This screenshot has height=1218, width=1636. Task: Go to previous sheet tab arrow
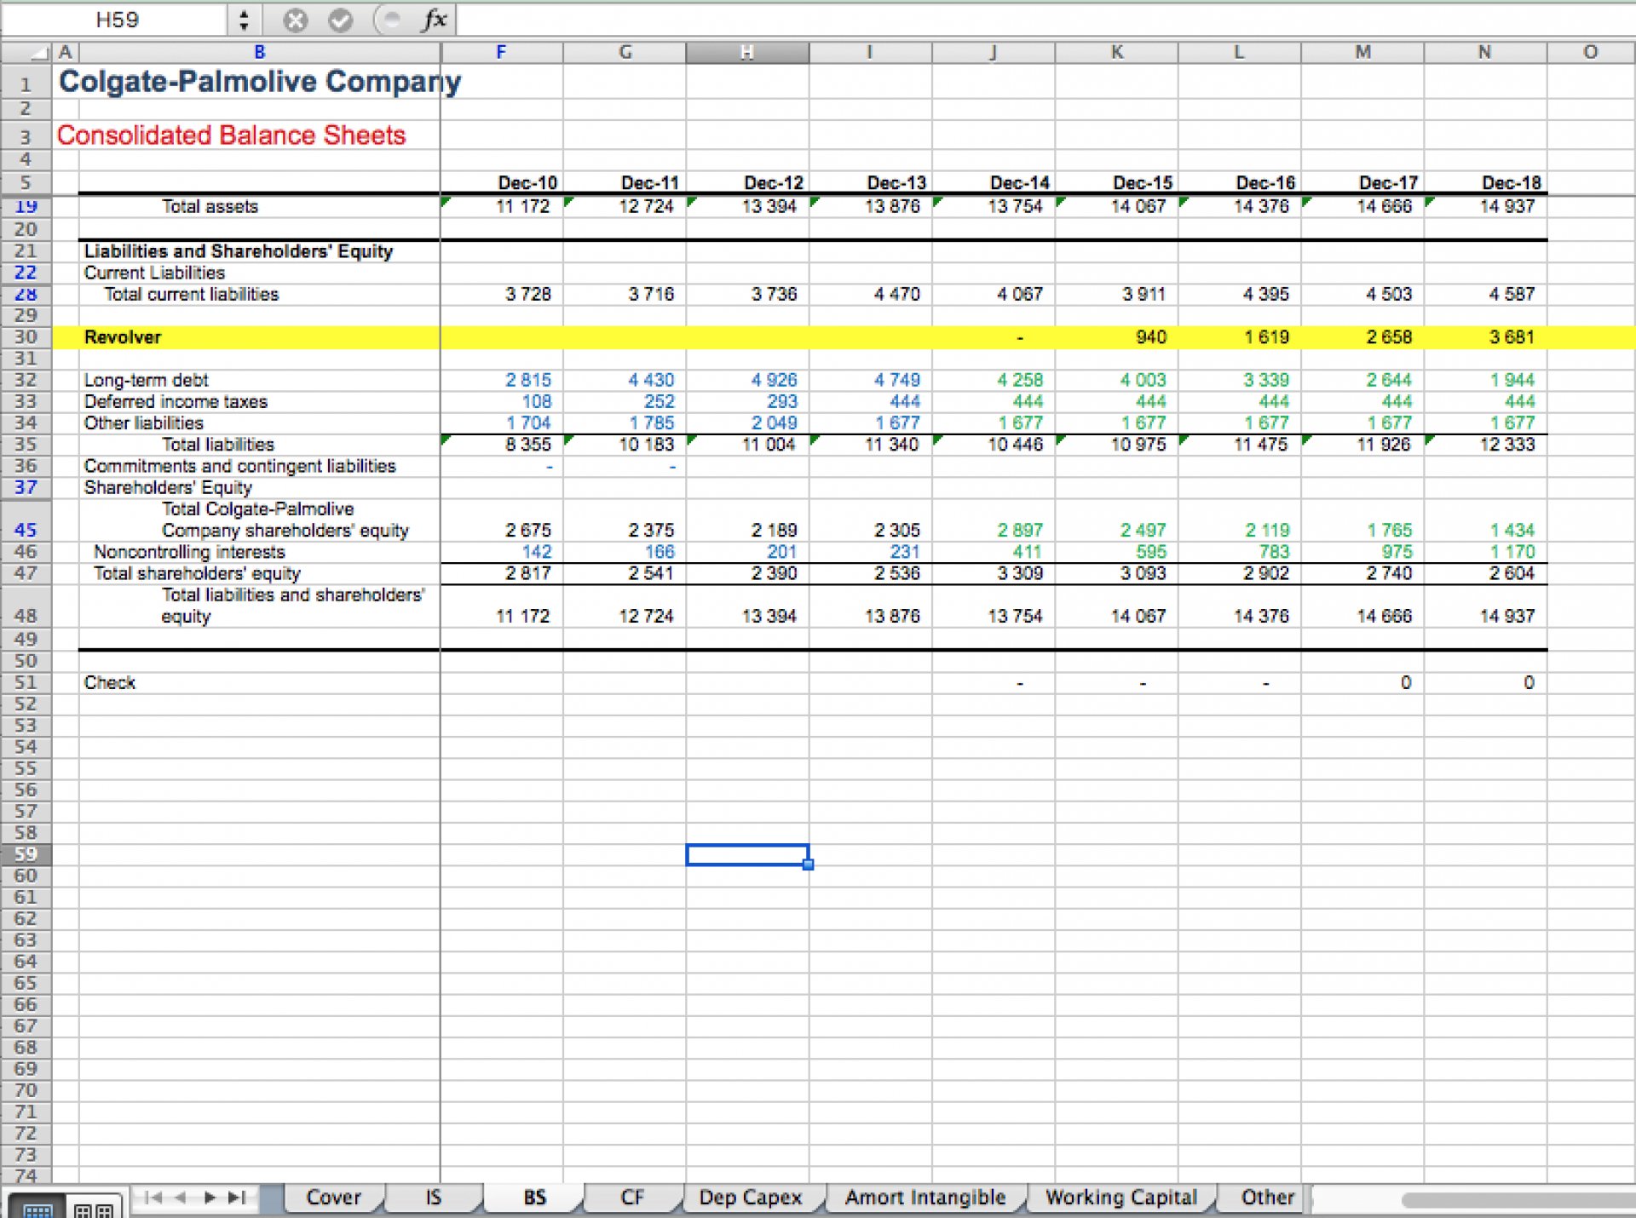click(x=181, y=1198)
